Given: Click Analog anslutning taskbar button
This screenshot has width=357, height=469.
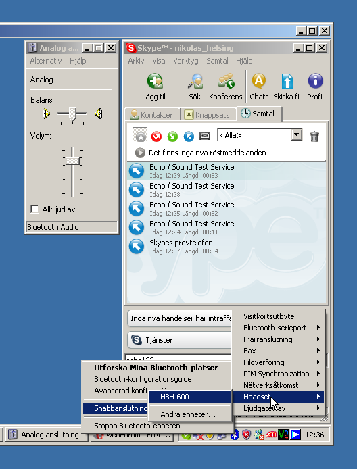Looking at the screenshot, I should tap(47, 435).
